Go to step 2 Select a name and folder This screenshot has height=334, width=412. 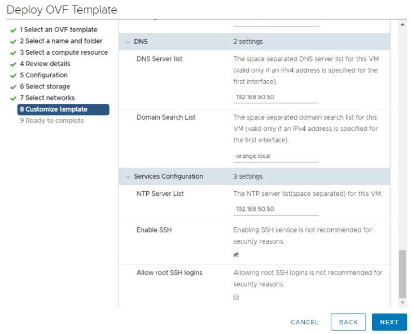tap(61, 41)
